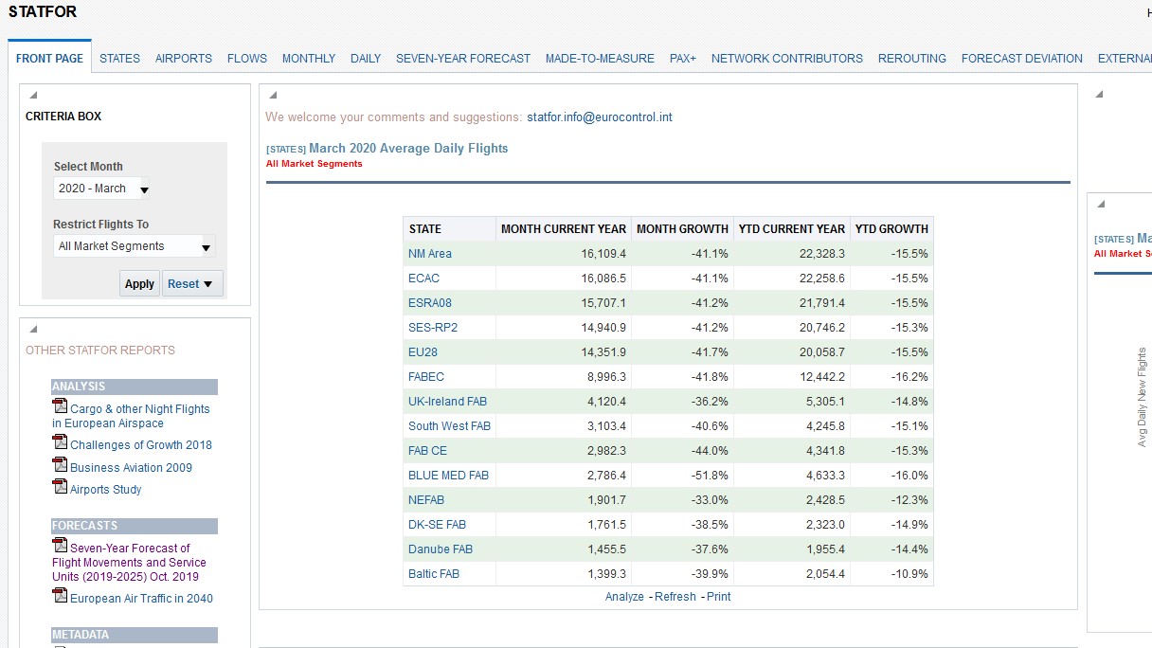Click the MONTH CURRENT YEAR column header
The image size is (1152, 648).
coord(564,229)
